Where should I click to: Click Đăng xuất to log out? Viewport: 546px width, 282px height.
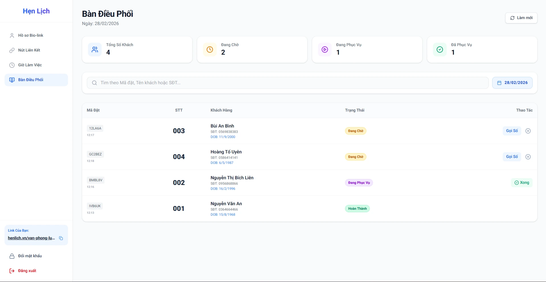click(x=27, y=271)
